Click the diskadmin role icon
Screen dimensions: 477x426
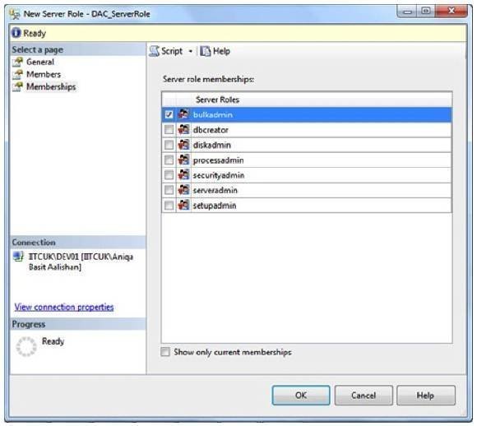coord(183,145)
